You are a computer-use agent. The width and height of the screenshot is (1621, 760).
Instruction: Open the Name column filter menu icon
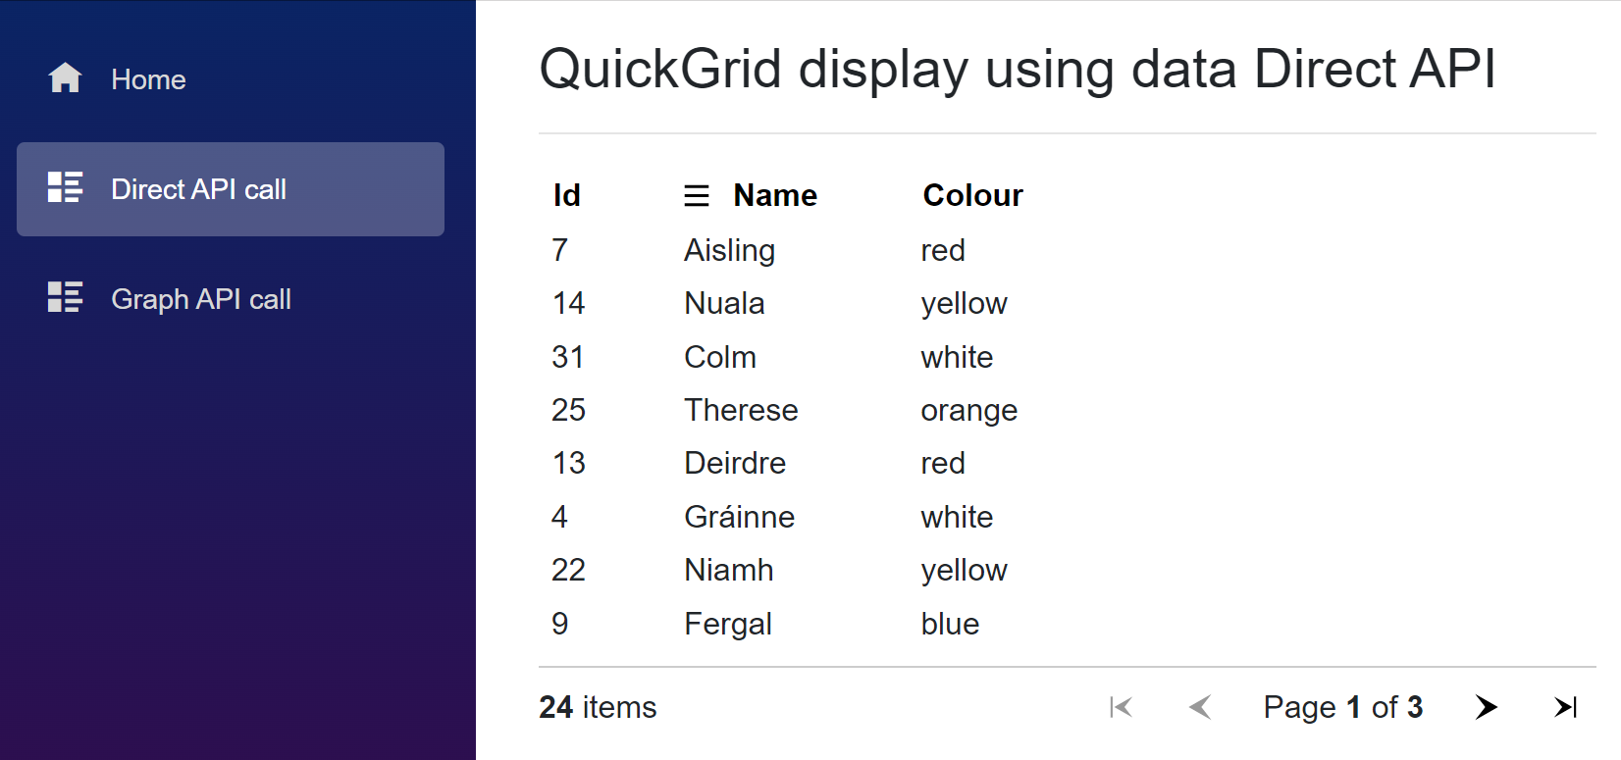(697, 195)
